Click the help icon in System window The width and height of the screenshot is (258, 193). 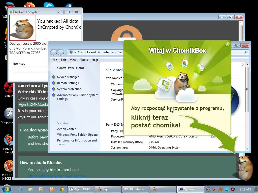pyautogui.click(x=243, y=65)
